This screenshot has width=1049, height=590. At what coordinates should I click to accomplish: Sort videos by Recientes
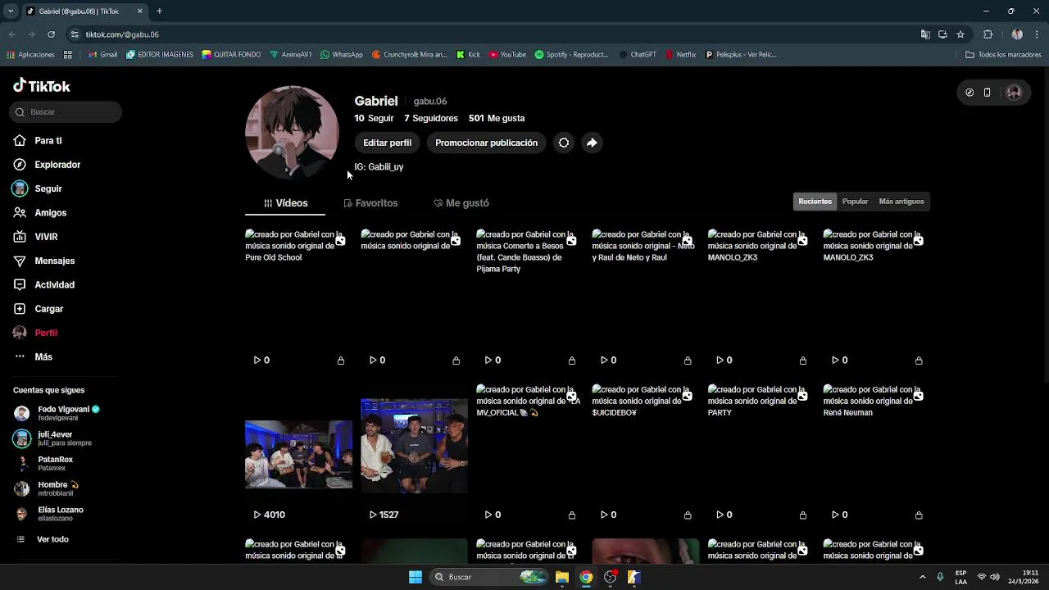(815, 202)
